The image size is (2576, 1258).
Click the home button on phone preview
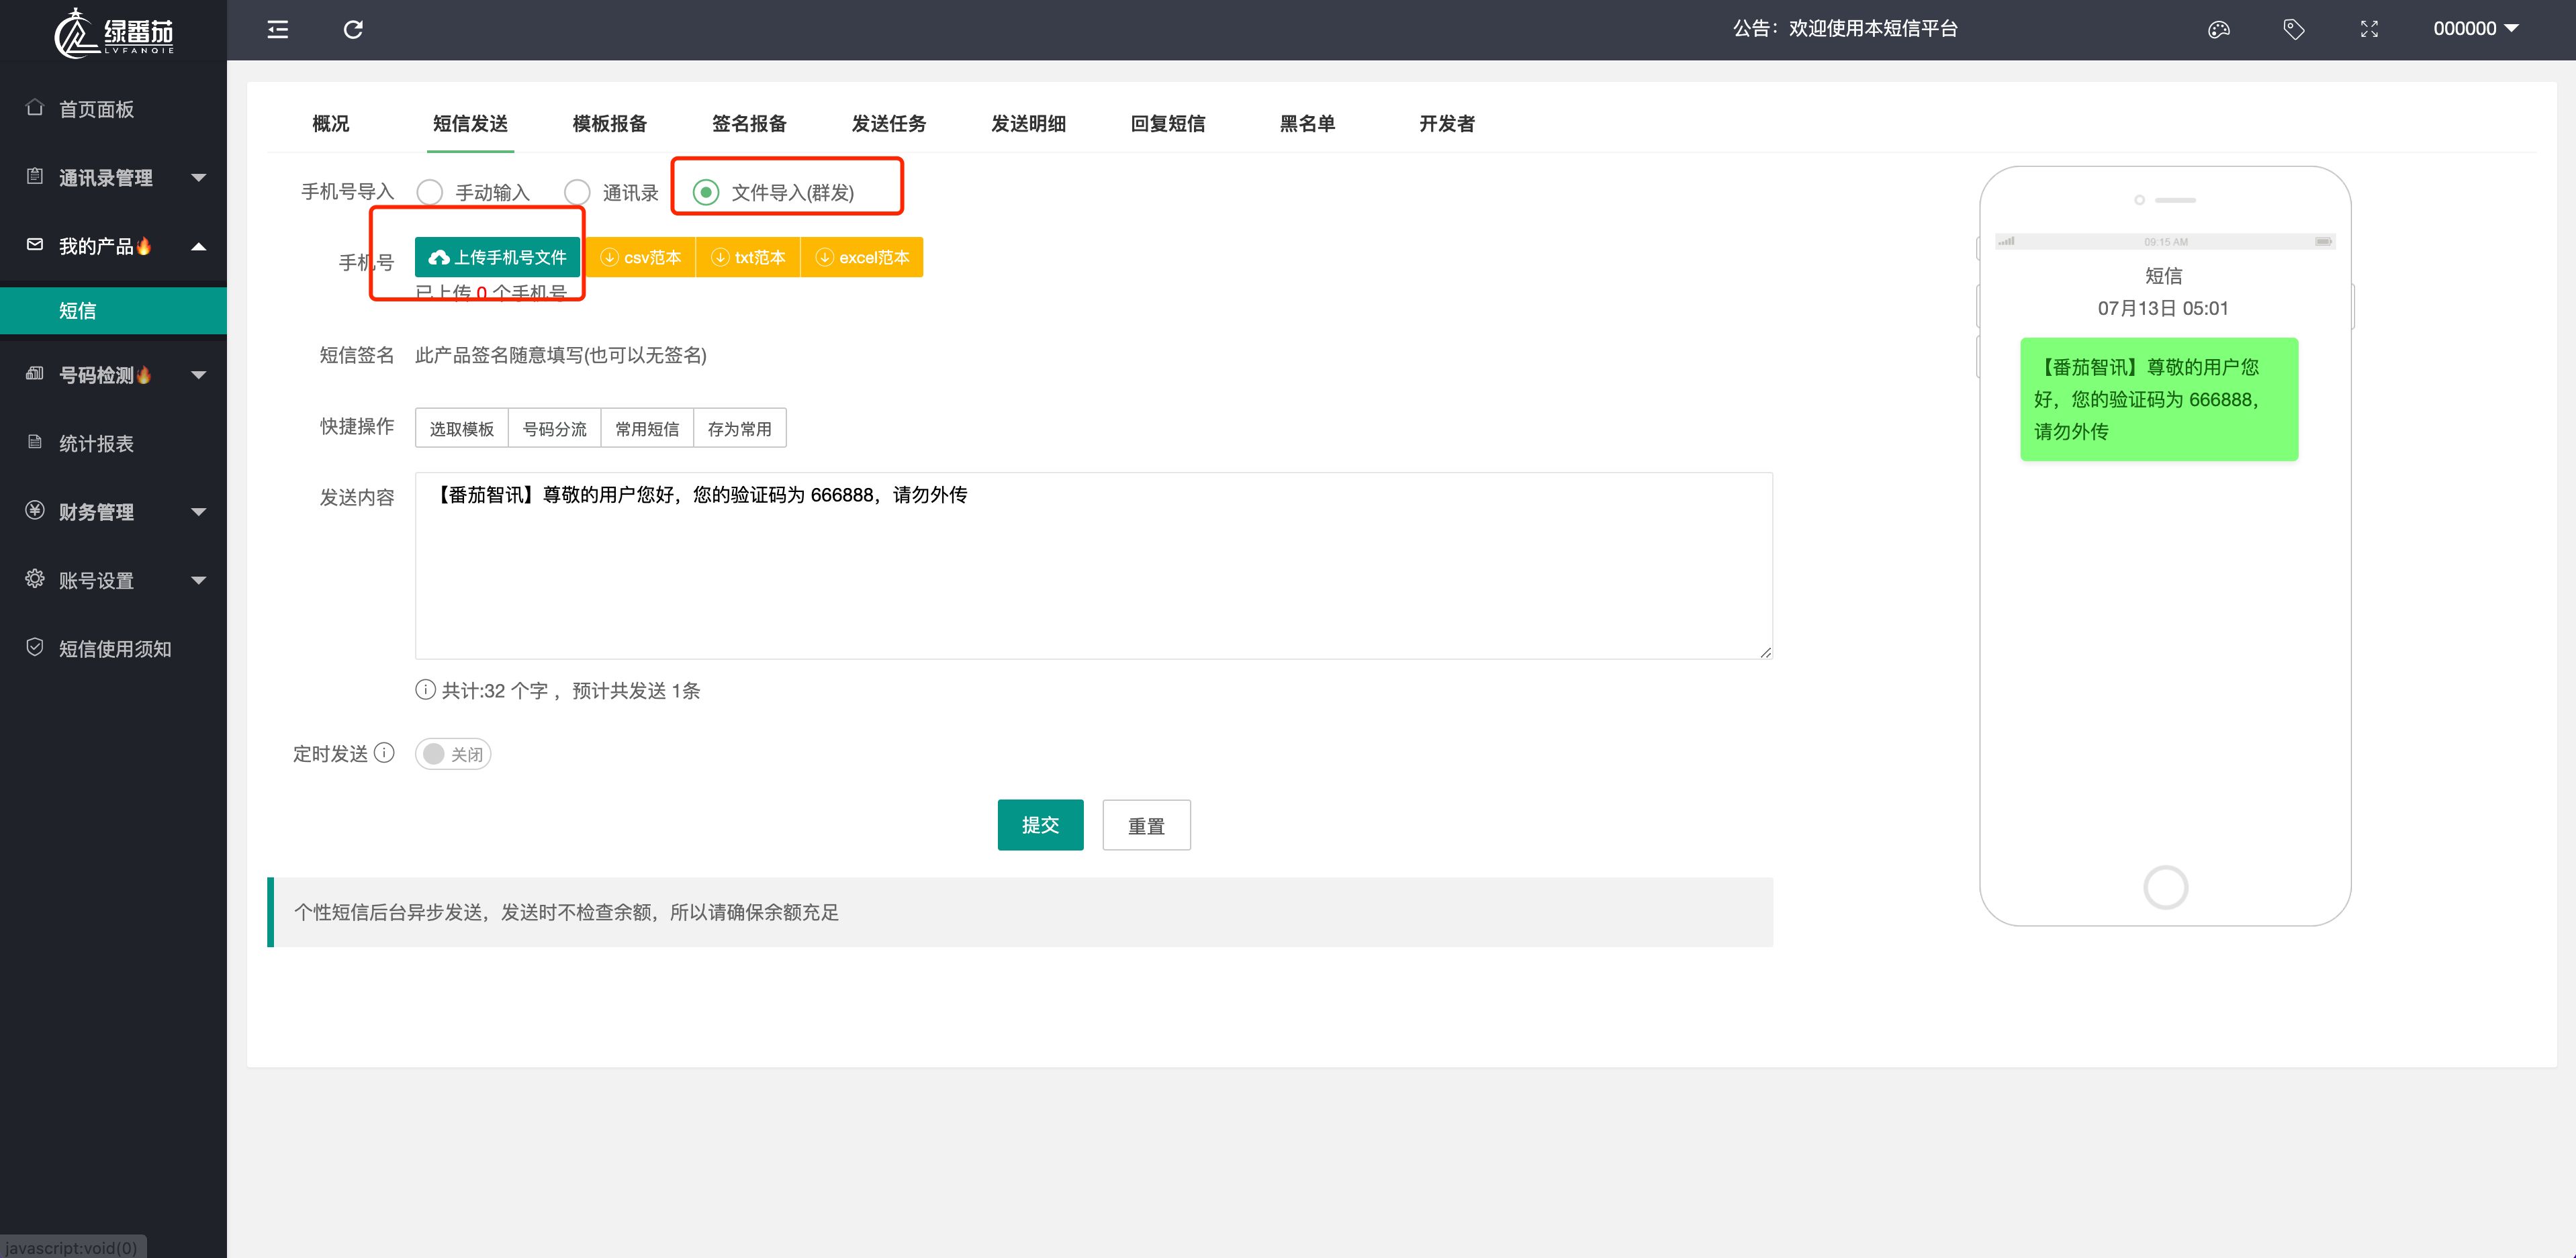coord(2165,887)
